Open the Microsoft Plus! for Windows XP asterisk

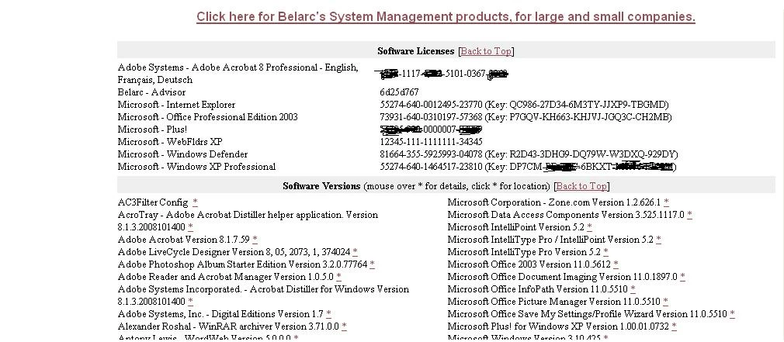pyautogui.click(x=674, y=326)
